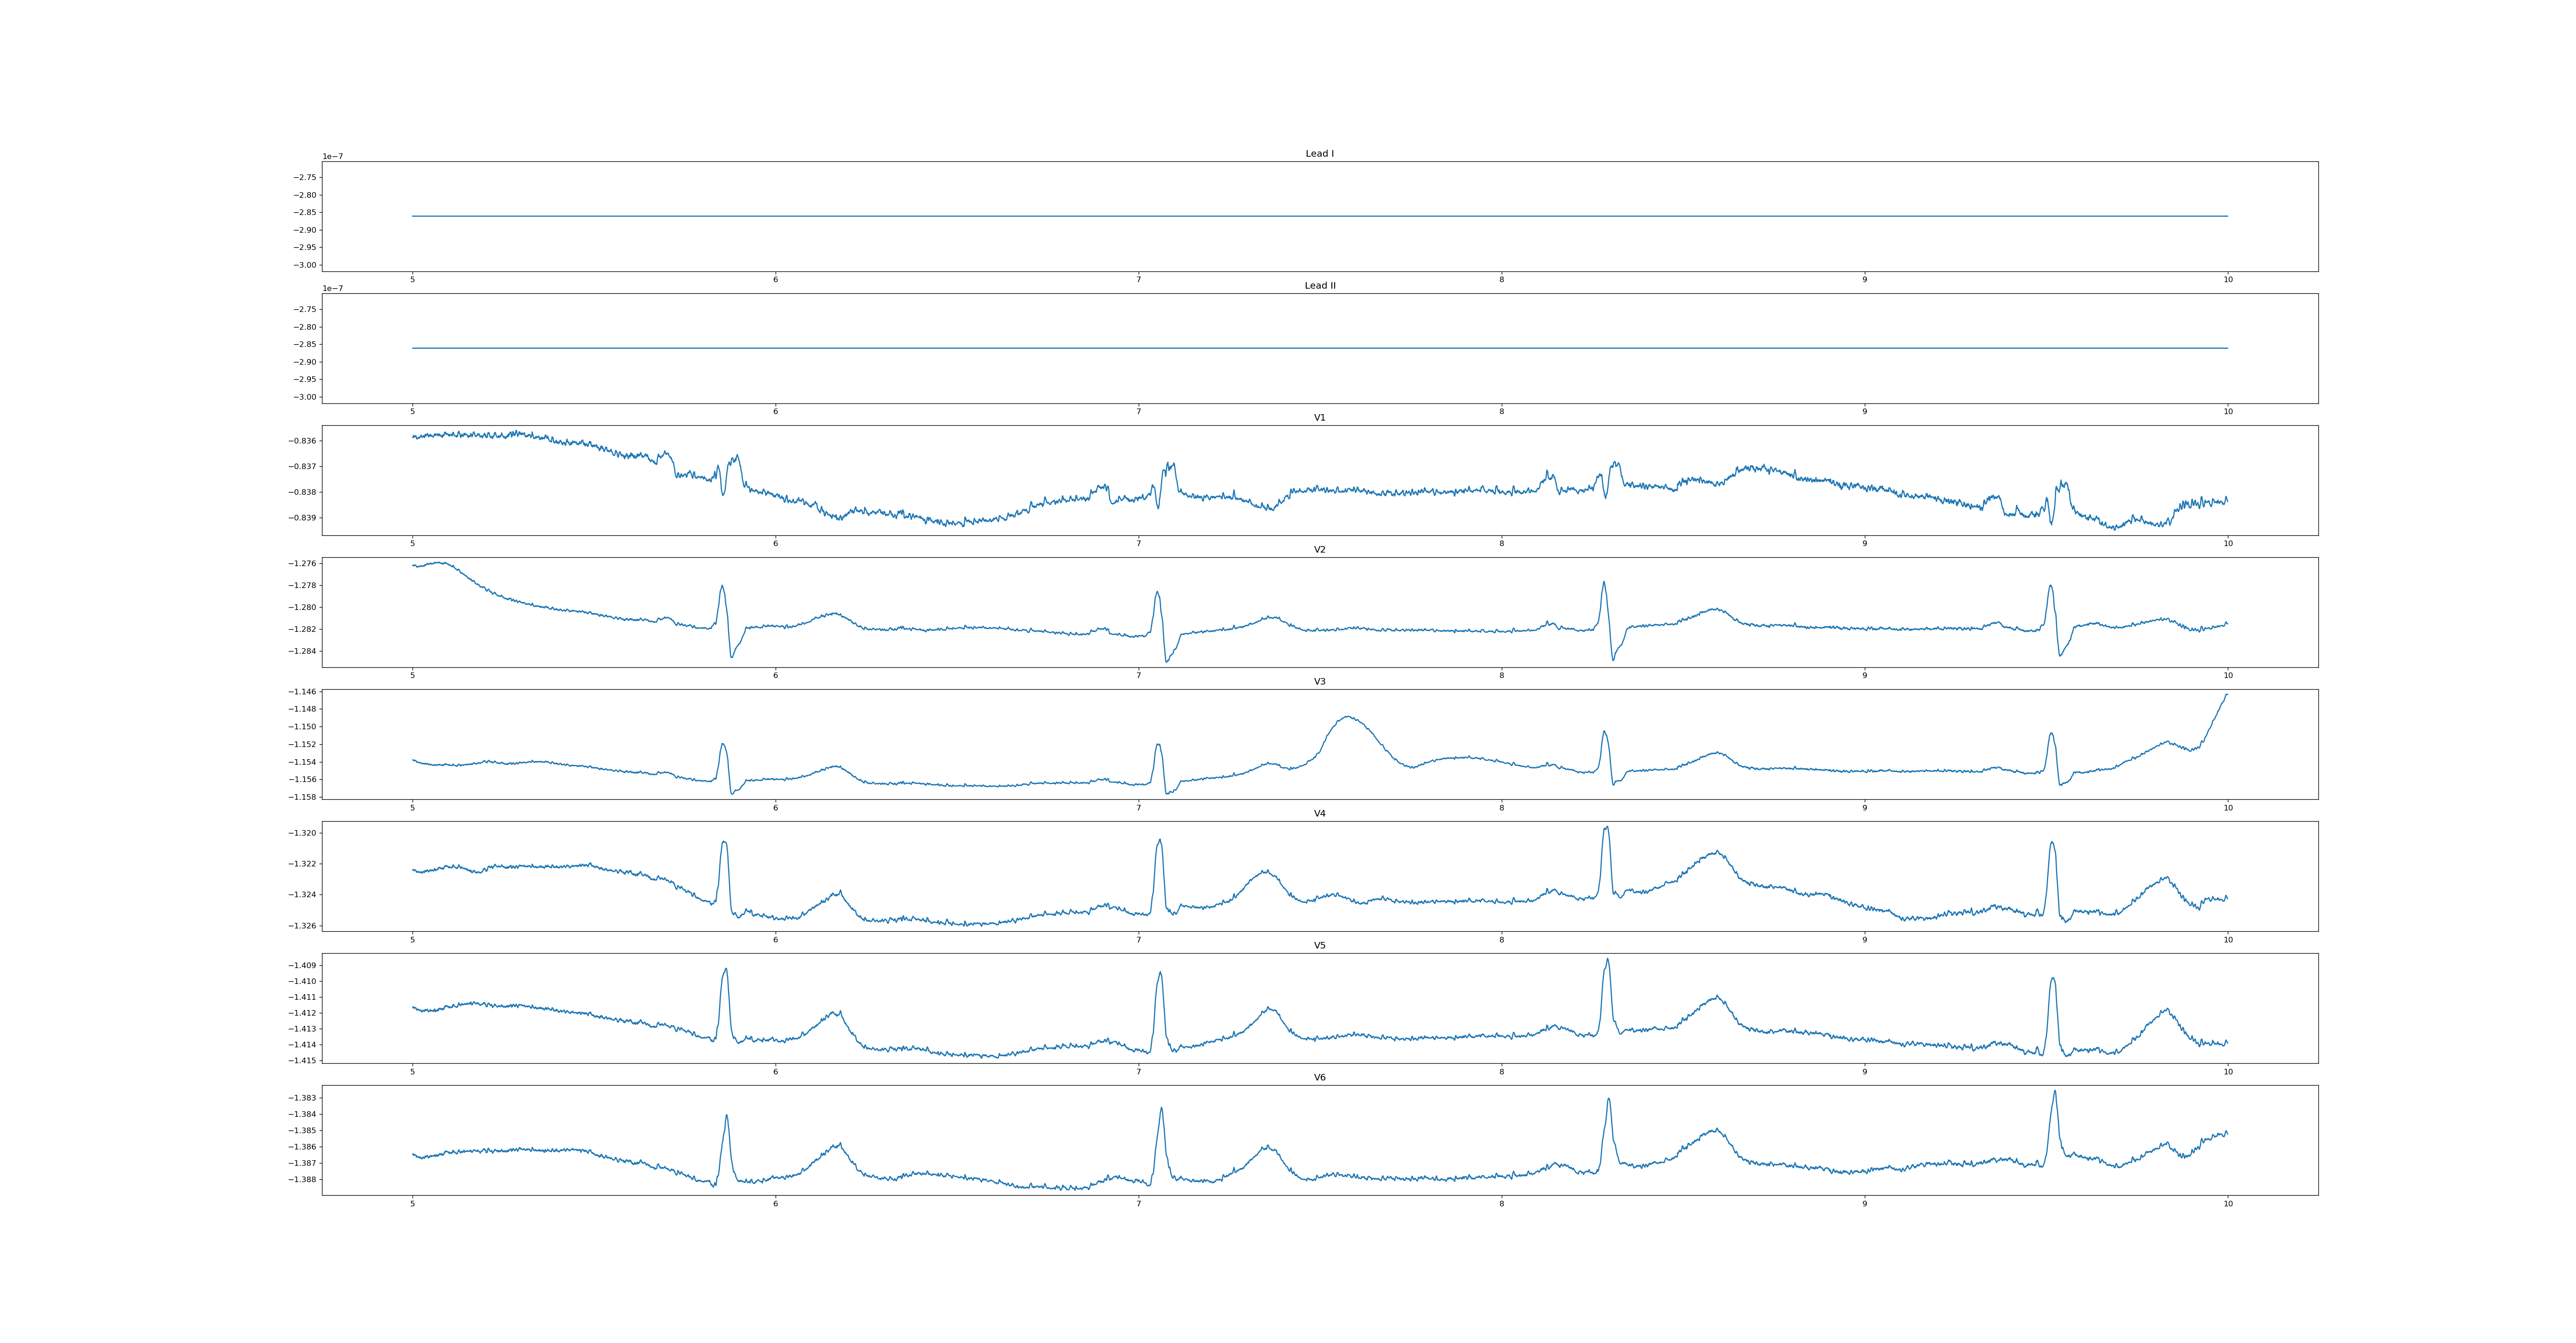Click the −0.836 y-tick label on V1
The image size is (2576, 1343).
pos(303,441)
